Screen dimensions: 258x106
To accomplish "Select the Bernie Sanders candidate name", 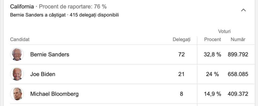I will pyautogui.click(x=50, y=54).
